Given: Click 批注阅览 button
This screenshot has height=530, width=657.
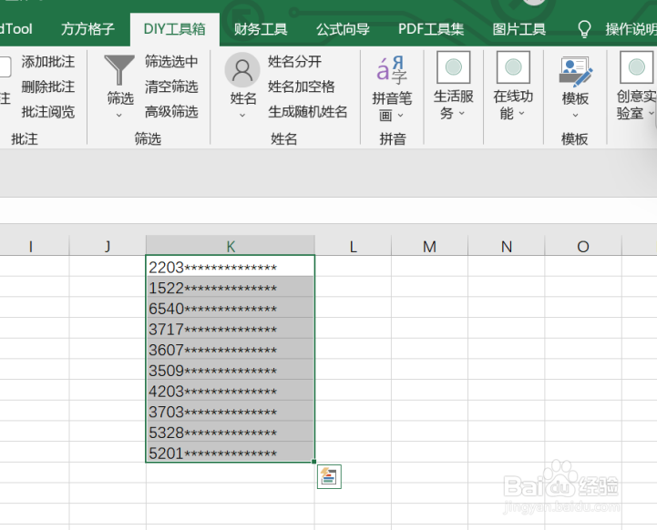Looking at the screenshot, I should point(48,112).
